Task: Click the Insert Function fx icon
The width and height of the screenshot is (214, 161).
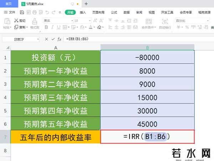Action: (x=60, y=39)
